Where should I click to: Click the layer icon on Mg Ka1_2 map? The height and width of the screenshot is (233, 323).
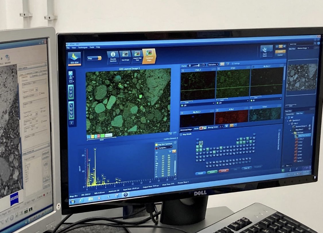(x=182, y=113)
